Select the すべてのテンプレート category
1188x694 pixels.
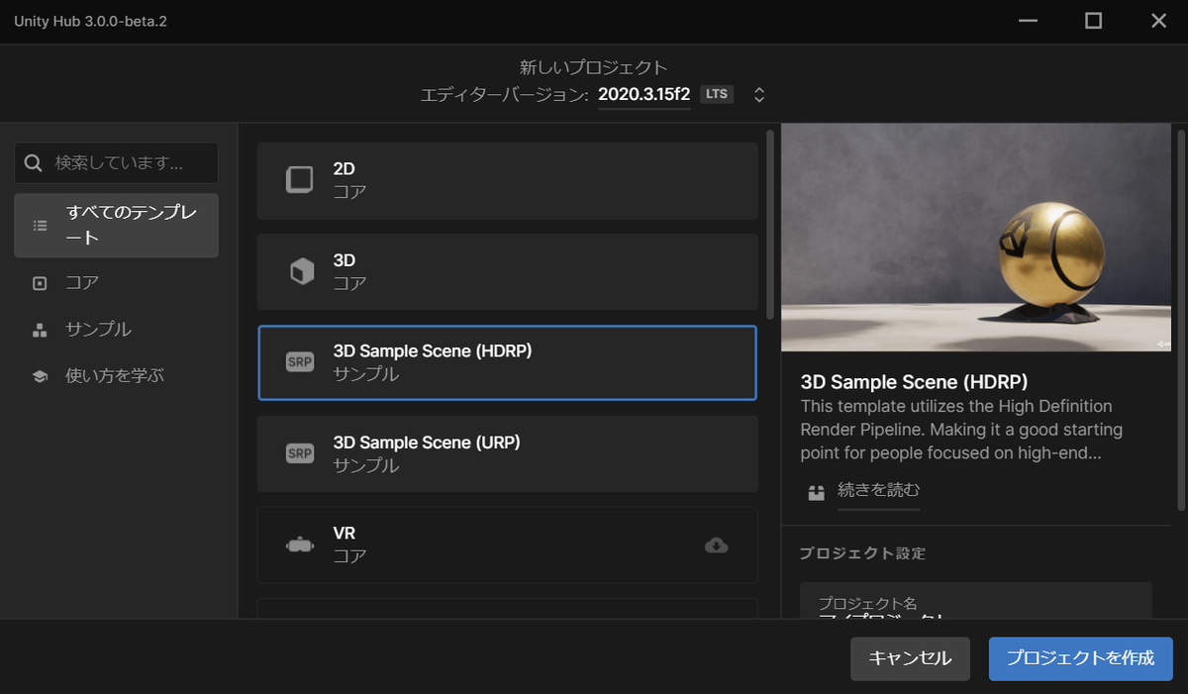click(117, 226)
